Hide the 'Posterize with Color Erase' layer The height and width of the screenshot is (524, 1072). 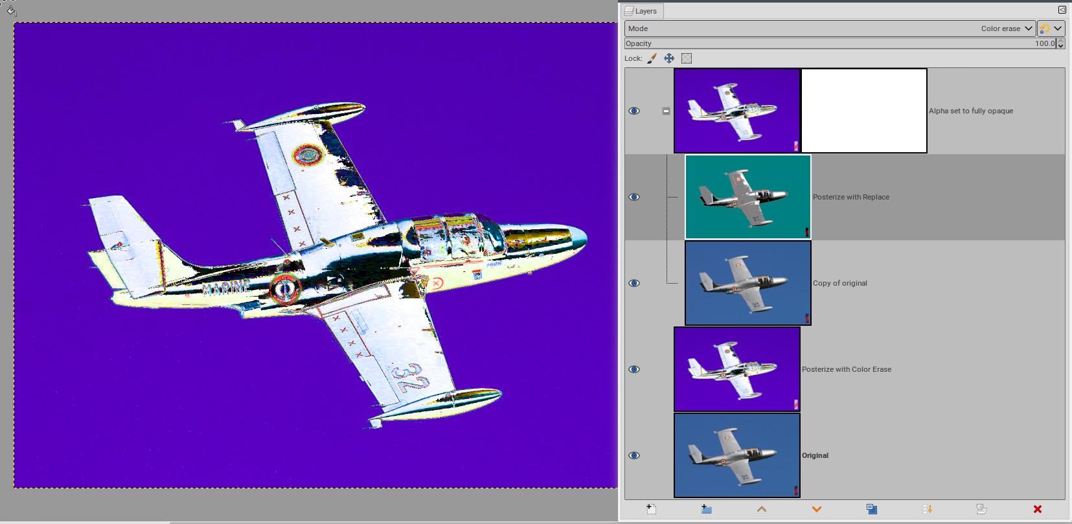point(634,369)
